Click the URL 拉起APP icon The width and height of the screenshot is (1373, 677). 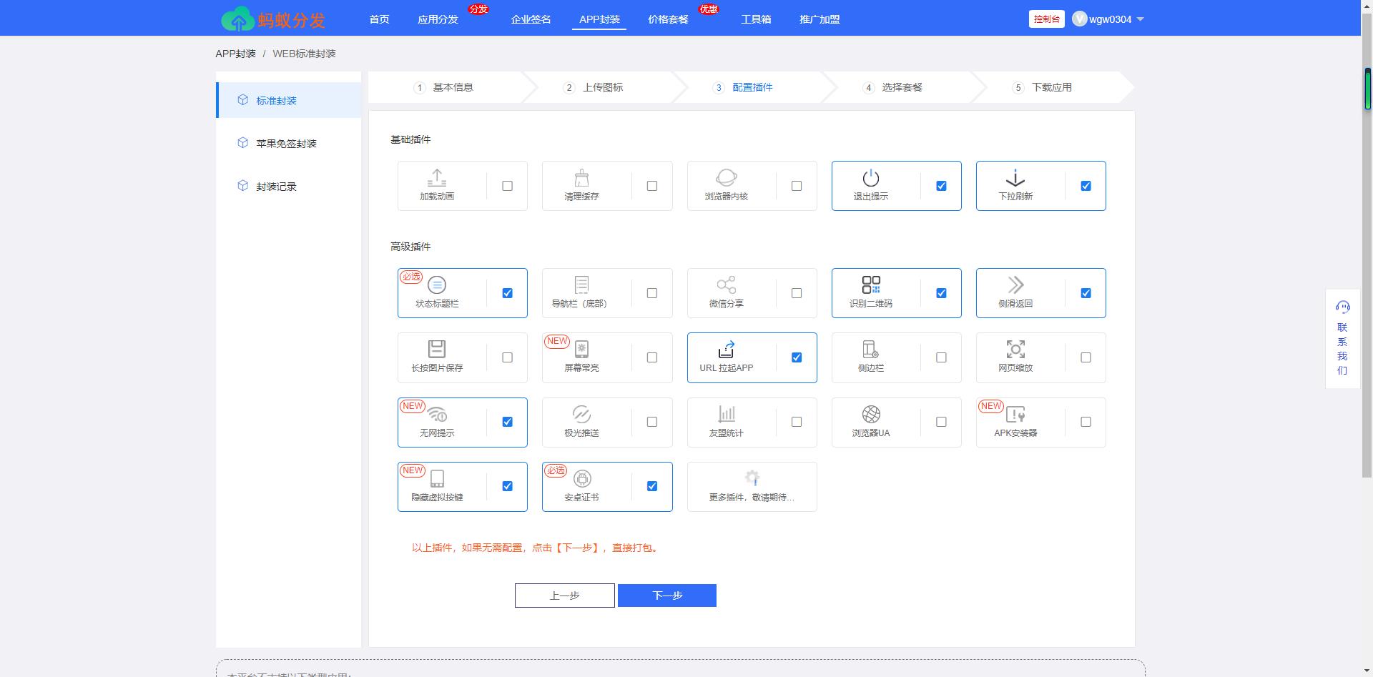(x=726, y=349)
